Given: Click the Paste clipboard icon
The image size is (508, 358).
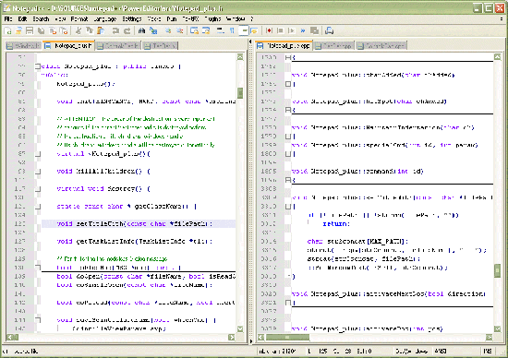Looking at the screenshot, I should (101, 30).
